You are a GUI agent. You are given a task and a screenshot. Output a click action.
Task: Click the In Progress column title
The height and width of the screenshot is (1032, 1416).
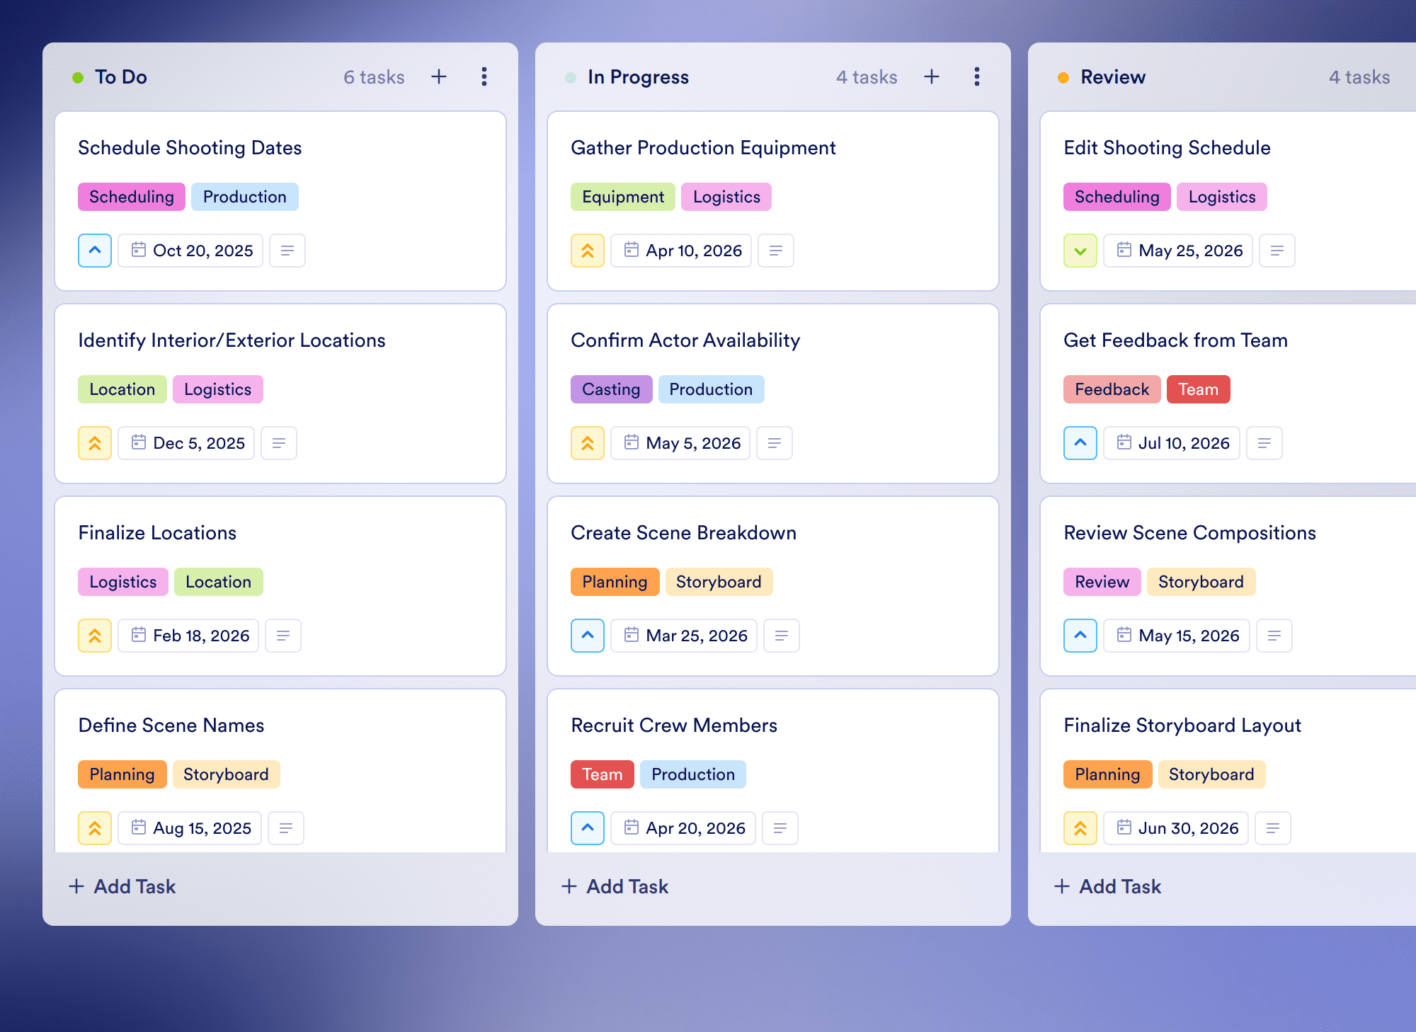638,76
